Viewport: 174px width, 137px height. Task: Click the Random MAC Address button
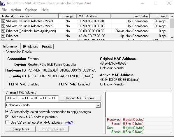(x=80, y=98)
